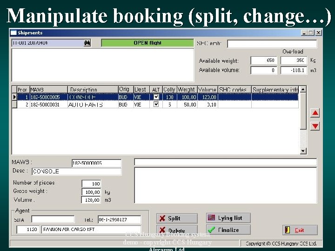Minimize the Shipments window
Viewport: 335px width, 251px height.
304,33
